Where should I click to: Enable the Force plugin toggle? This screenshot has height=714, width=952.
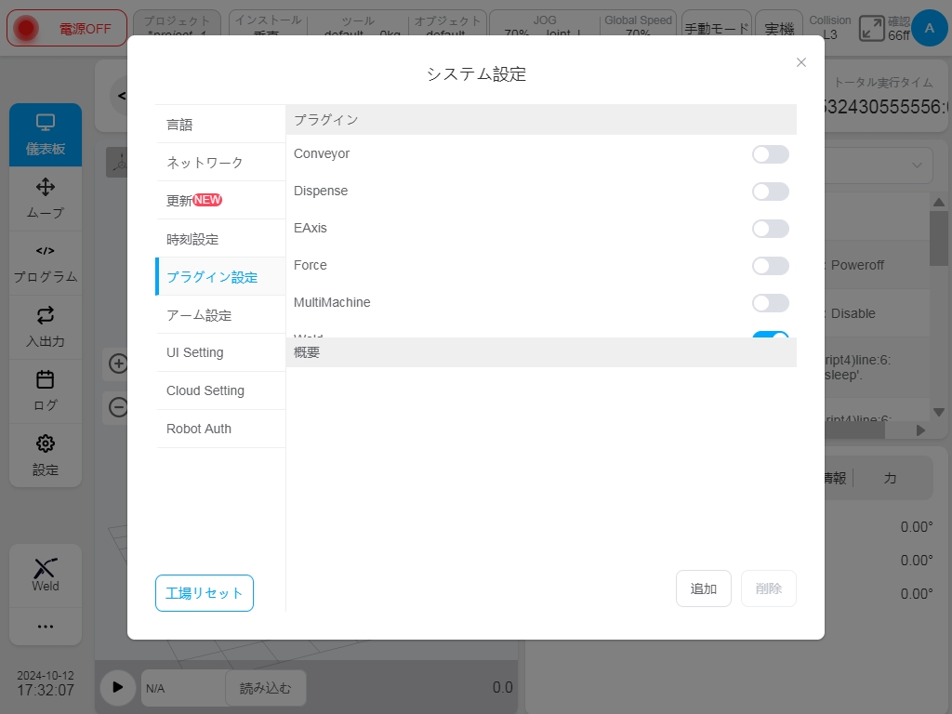[x=771, y=265]
